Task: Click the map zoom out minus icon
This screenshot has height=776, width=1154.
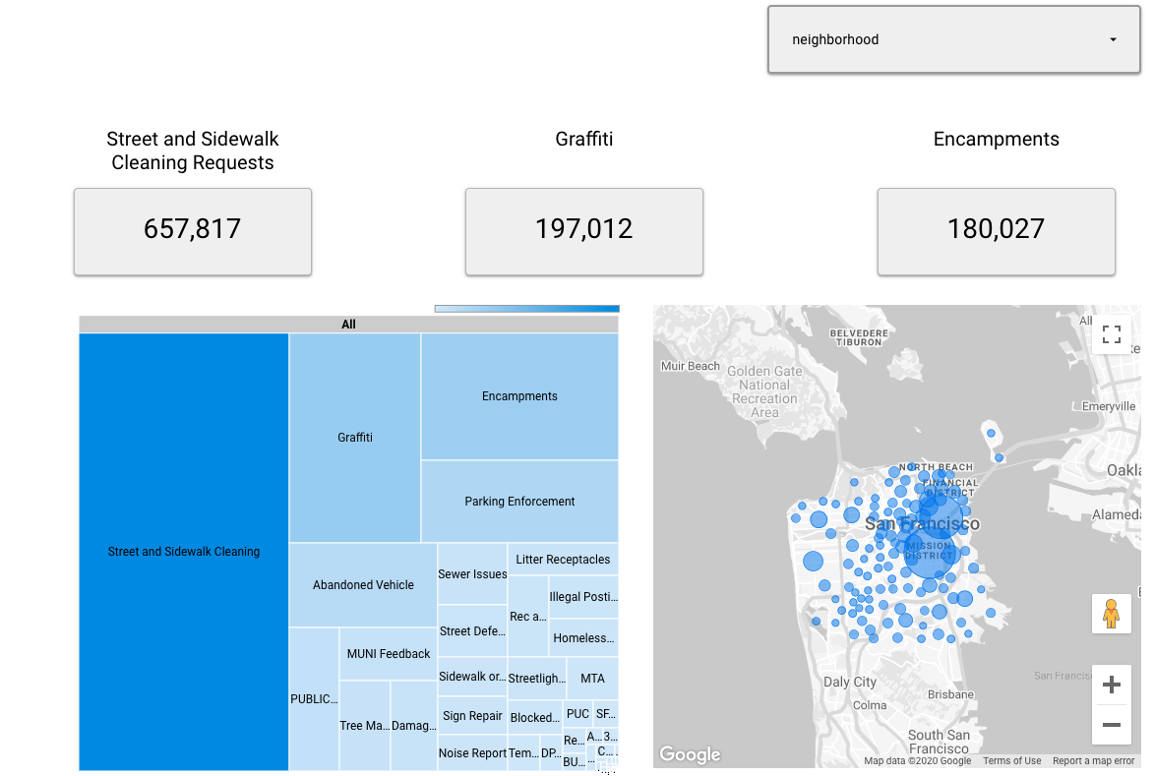Action: click(1111, 725)
